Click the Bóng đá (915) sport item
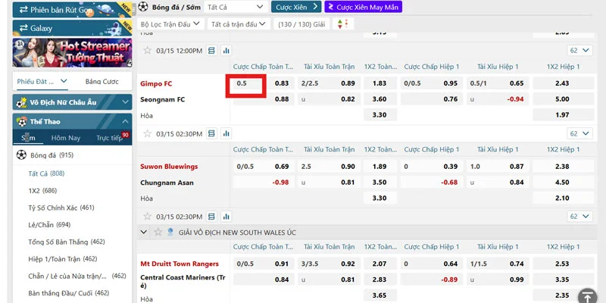Viewport: 606px width, 303px height. coord(72,155)
